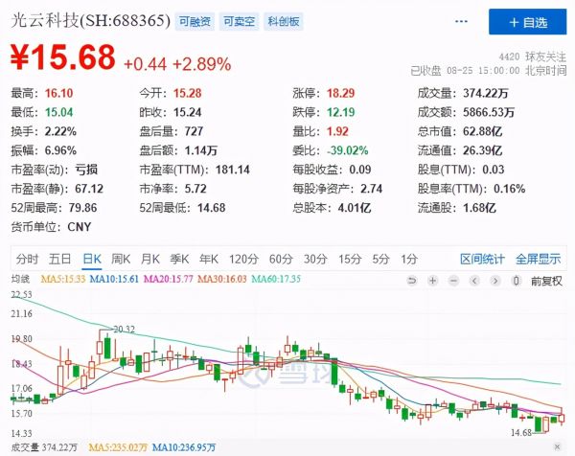Click the 总市值 value 62.88亿
The width and height of the screenshot is (575, 456).
(483, 131)
